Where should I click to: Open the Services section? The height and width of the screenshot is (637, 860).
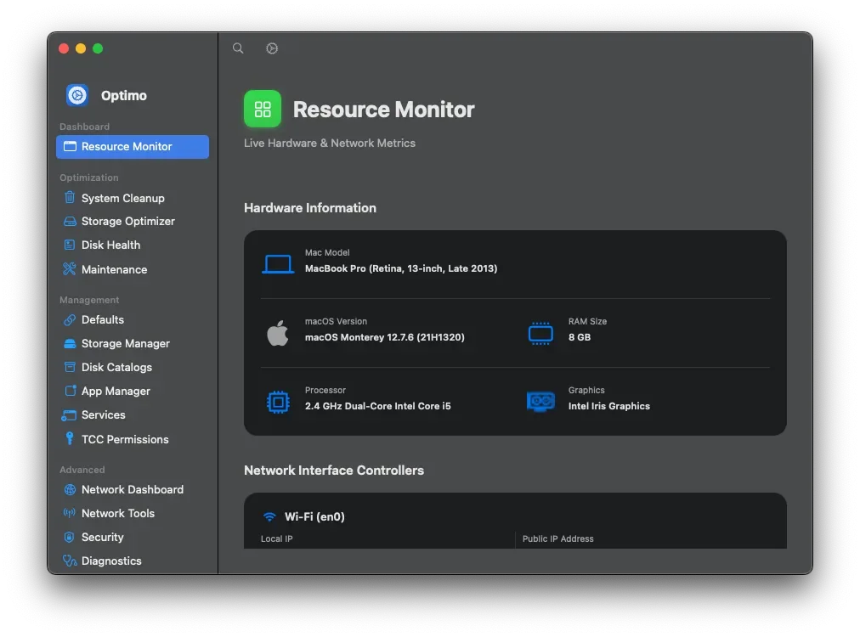[133, 415]
